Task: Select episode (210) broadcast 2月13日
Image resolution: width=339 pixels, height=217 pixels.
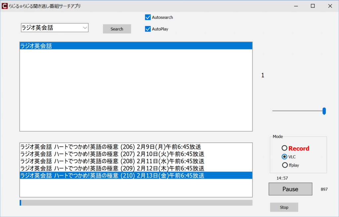Action: (112, 176)
